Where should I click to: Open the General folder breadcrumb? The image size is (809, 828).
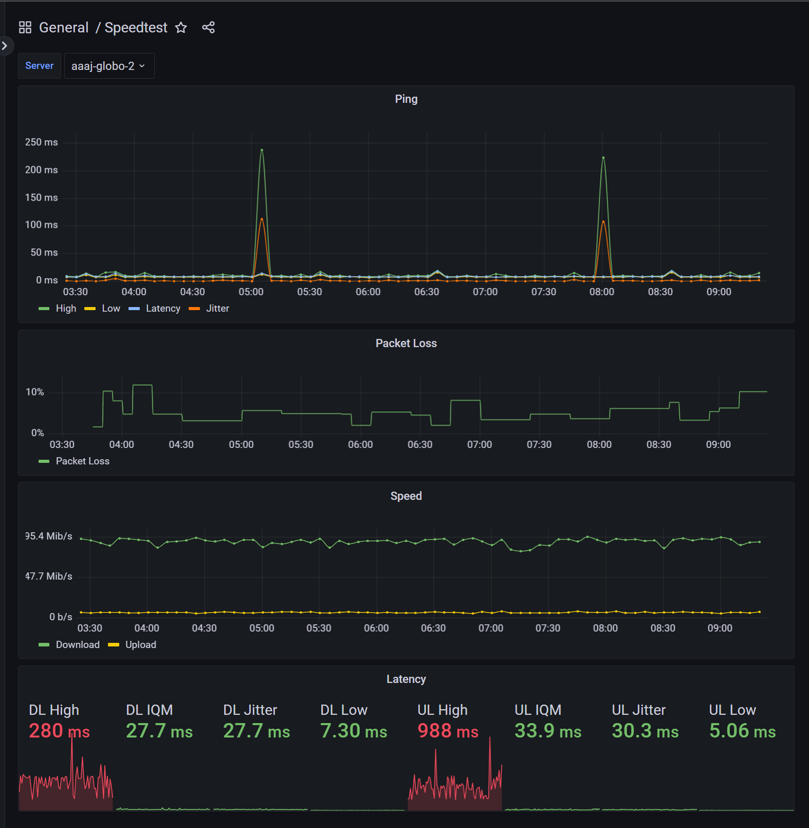[64, 27]
